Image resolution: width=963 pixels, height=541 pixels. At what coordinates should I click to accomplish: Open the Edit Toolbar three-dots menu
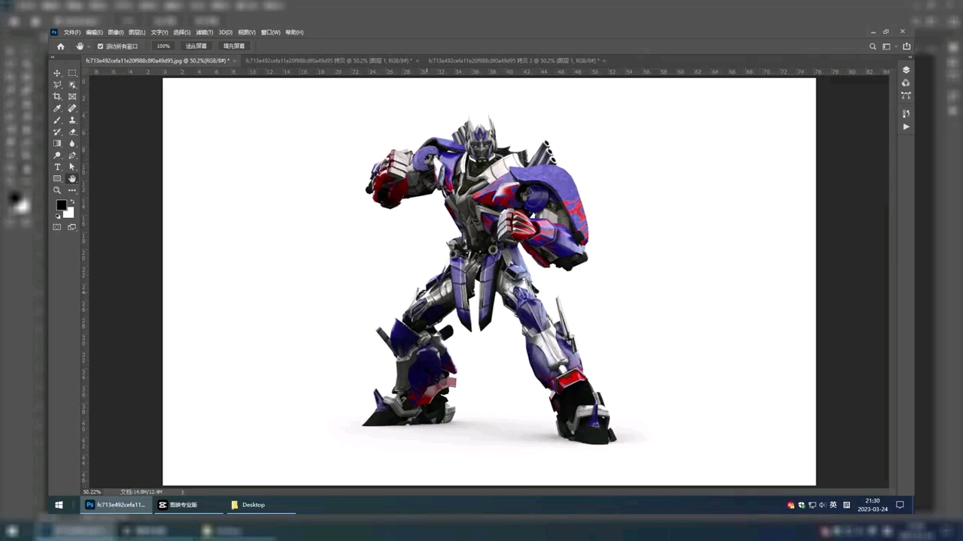pyautogui.click(x=72, y=190)
